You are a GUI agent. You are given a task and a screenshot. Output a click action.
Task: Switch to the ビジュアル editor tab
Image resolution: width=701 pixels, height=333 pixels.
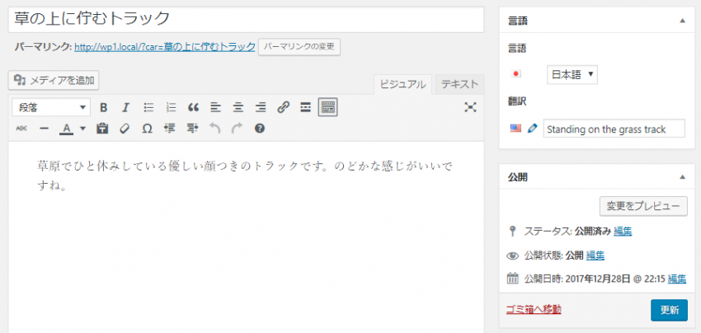(x=402, y=84)
